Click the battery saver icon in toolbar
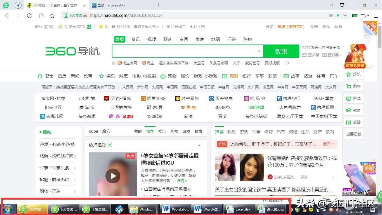The image size is (382, 215). coord(355,16)
